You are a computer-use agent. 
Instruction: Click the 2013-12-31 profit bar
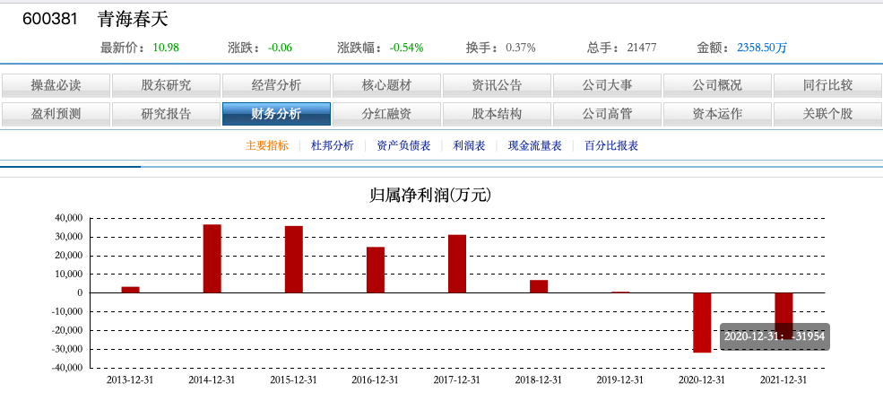[x=131, y=290]
